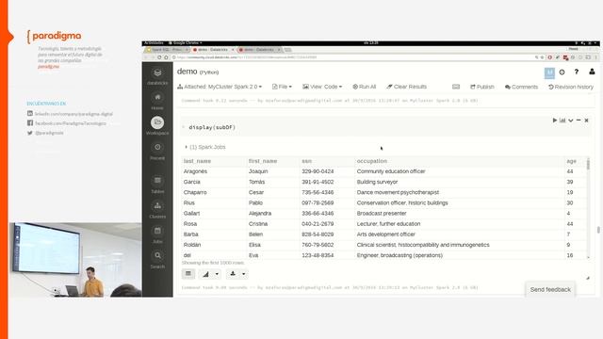This screenshot has height=339, width=603.
Task: Run the display(subDF) cell with the play icon
Action: pos(555,121)
